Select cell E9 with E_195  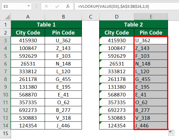click(x=151, y=87)
